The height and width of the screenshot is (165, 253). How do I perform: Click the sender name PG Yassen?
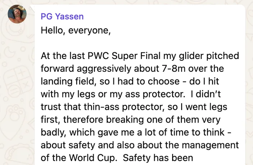tap(62, 17)
